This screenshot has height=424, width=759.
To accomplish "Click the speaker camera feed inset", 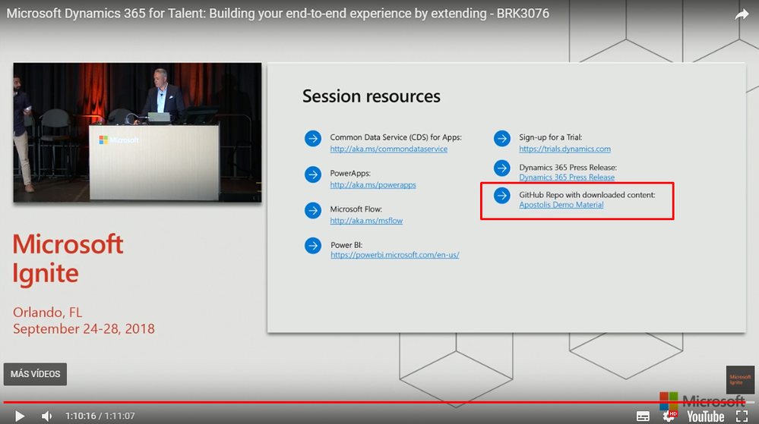I will (138, 133).
